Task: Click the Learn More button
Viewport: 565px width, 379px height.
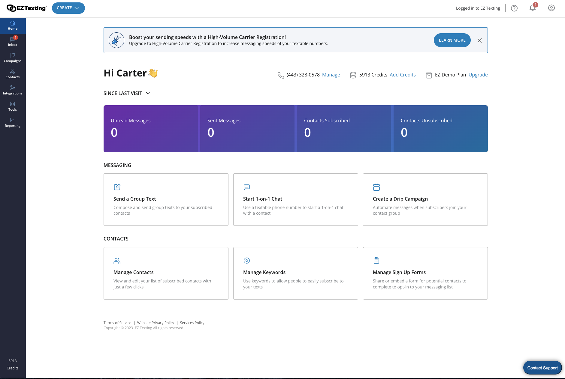Action: [452, 40]
